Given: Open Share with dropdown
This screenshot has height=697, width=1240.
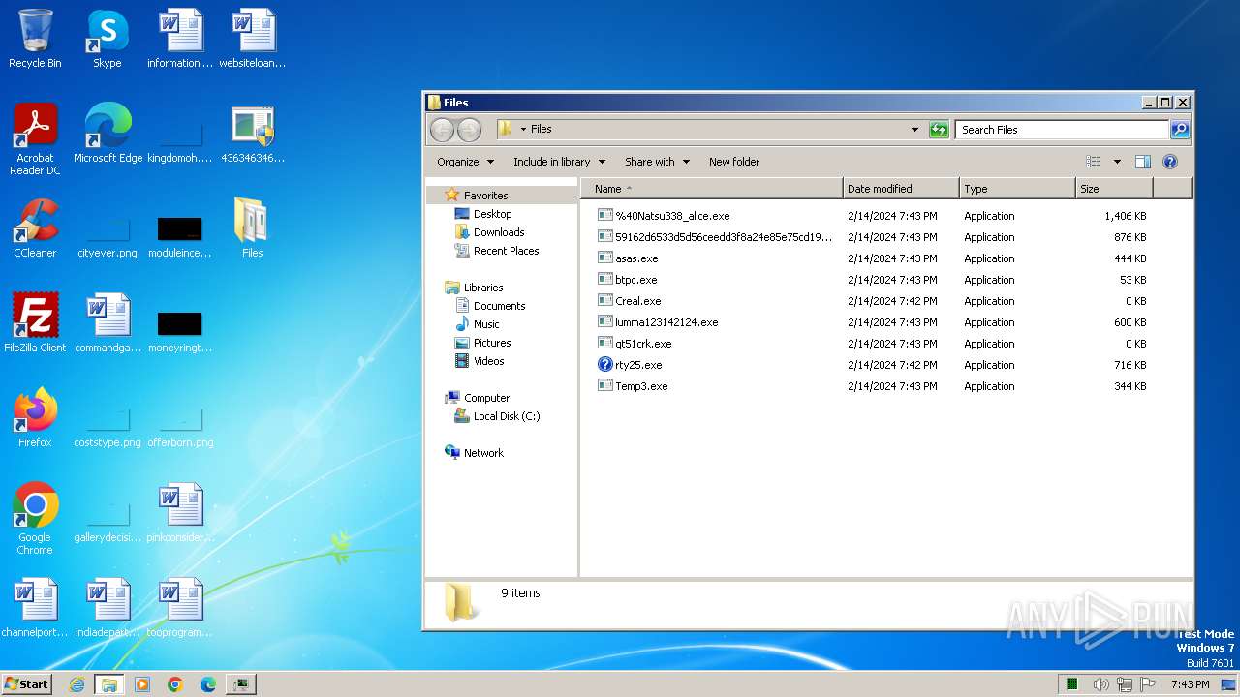Looking at the screenshot, I should (x=657, y=162).
